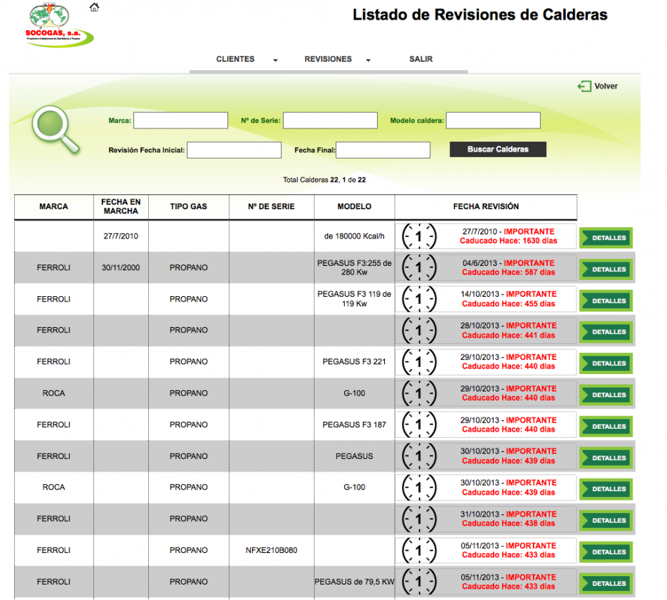
Task: Click the home icon beside the logo
Action: point(94,7)
